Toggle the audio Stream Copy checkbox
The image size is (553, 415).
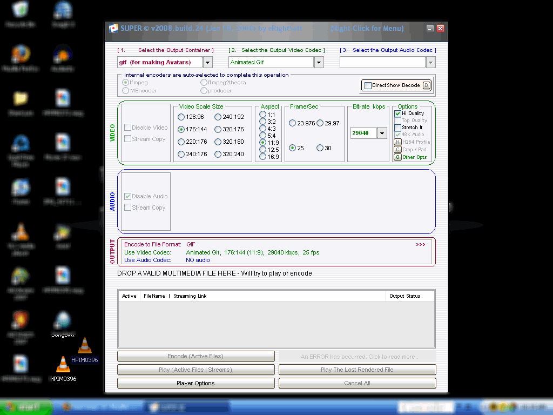pyautogui.click(x=127, y=207)
